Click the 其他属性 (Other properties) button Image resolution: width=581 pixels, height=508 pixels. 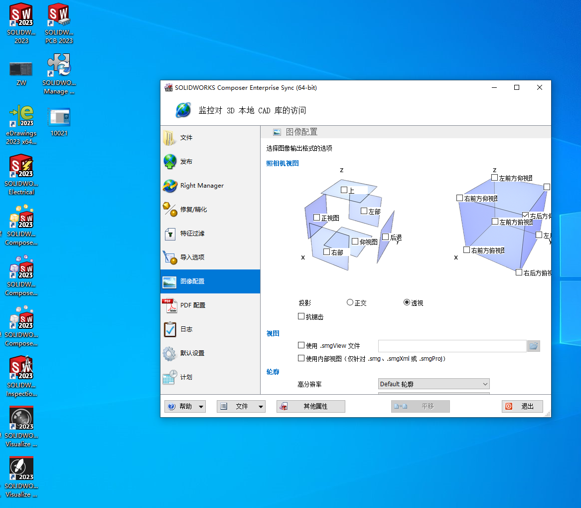310,407
